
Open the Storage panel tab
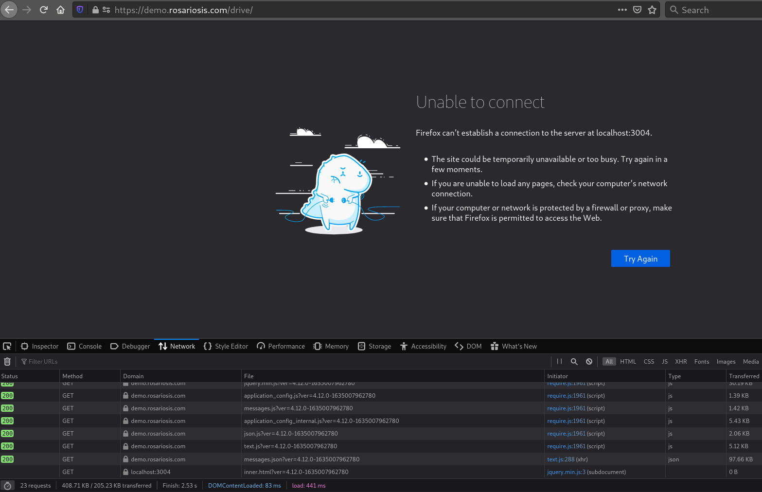coord(374,346)
